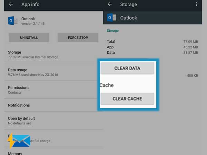Select the App 45.22 MB value
The width and height of the screenshot is (207, 155).
pos(190,47)
